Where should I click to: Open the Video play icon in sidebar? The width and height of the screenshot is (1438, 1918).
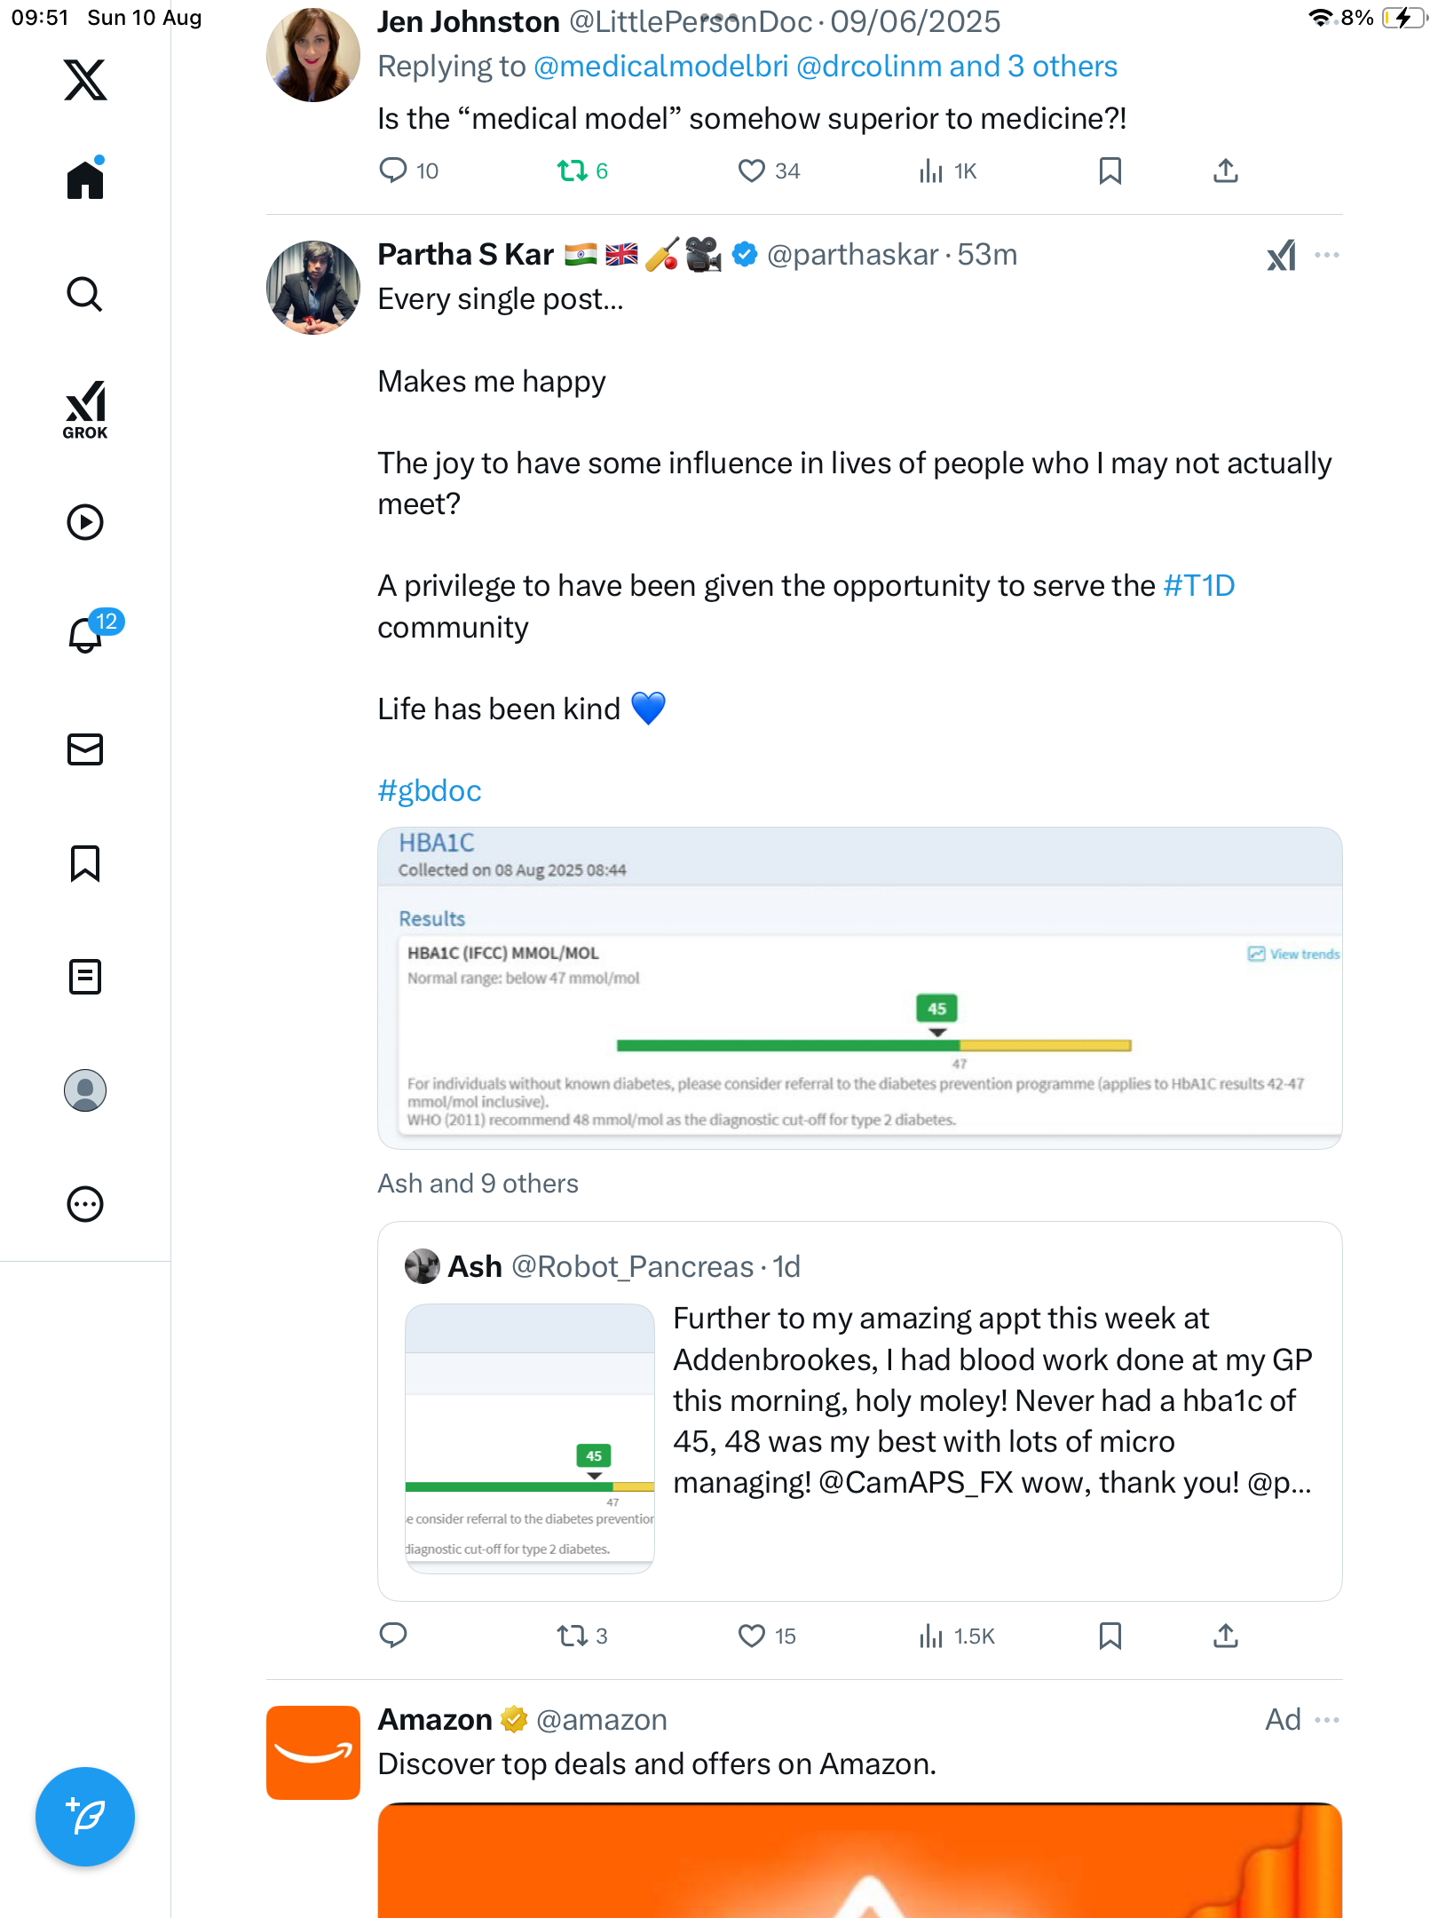tap(85, 522)
